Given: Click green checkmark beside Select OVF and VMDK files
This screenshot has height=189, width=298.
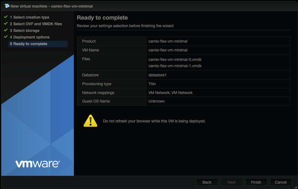Looking at the screenshot, I should click(6, 24).
